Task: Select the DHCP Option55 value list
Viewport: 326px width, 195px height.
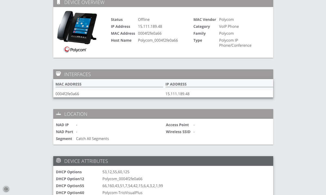Action: point(133,186)
